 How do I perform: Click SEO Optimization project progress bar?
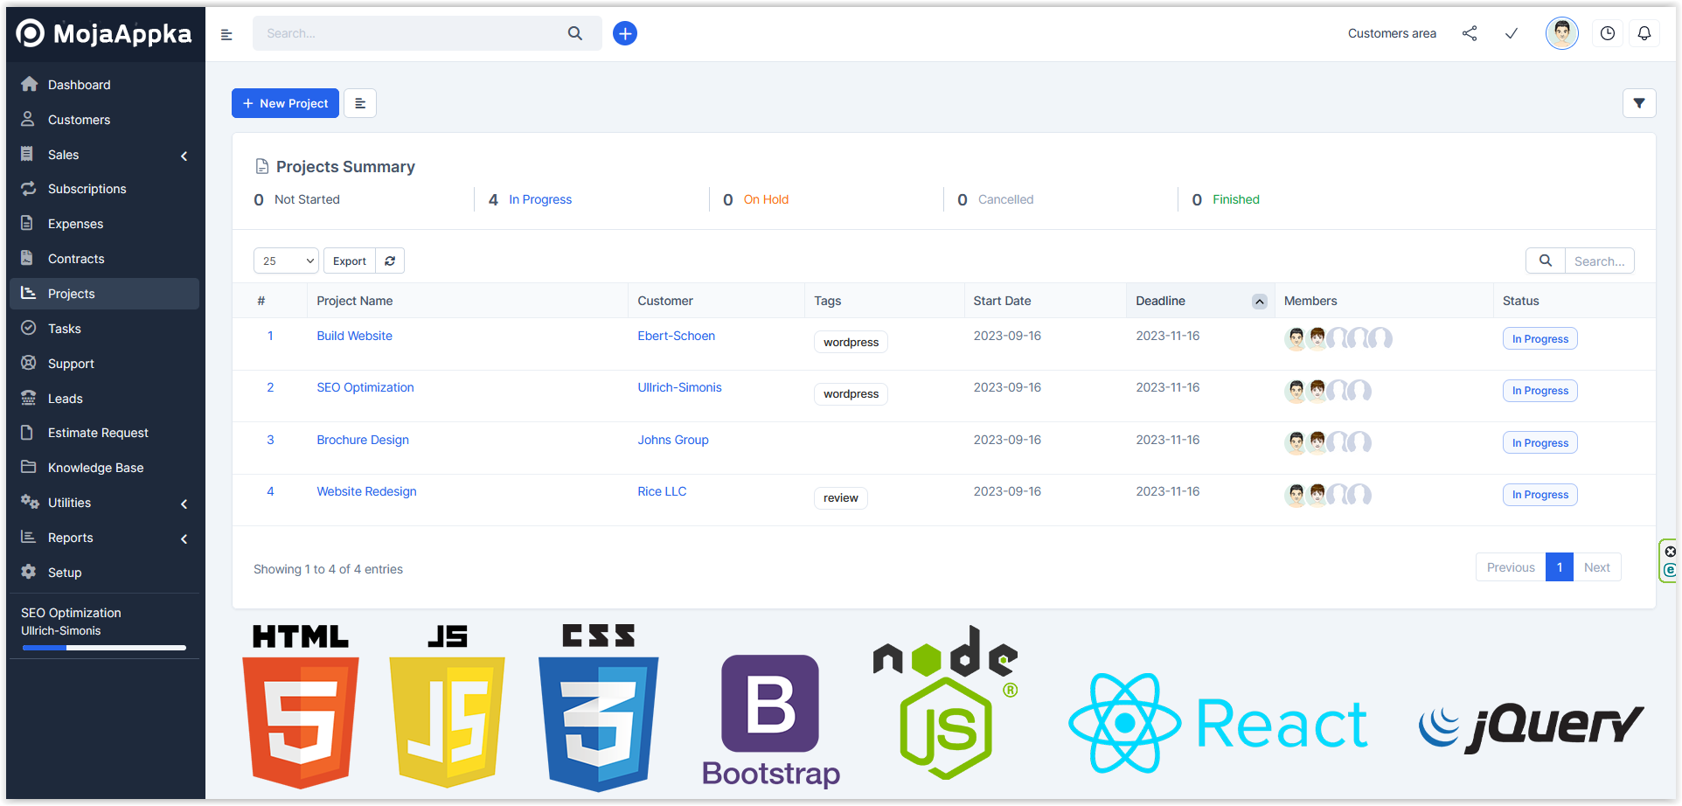point(104,648)
